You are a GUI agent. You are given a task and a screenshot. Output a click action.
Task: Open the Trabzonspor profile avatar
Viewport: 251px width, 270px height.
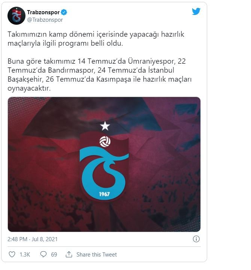point(16,16)
